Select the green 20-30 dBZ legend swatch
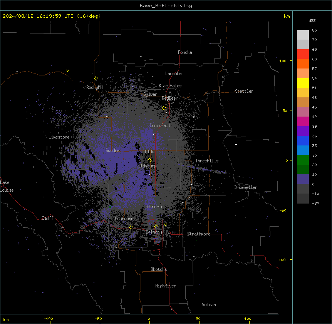Viewport: 332px width, 324px height. pos(303,160)
